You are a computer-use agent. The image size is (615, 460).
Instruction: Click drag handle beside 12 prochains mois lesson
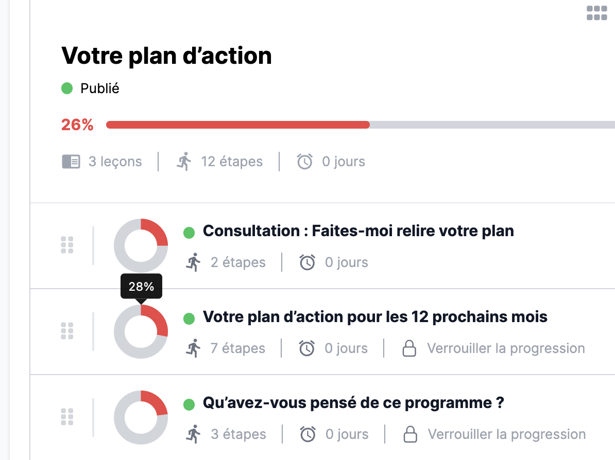[x=67, y=331]
